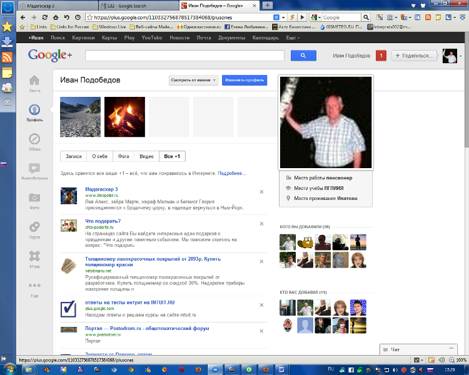Screen dimensions: 469x375
Task: Open the Обзор compass icon
Action: (34, 139)
